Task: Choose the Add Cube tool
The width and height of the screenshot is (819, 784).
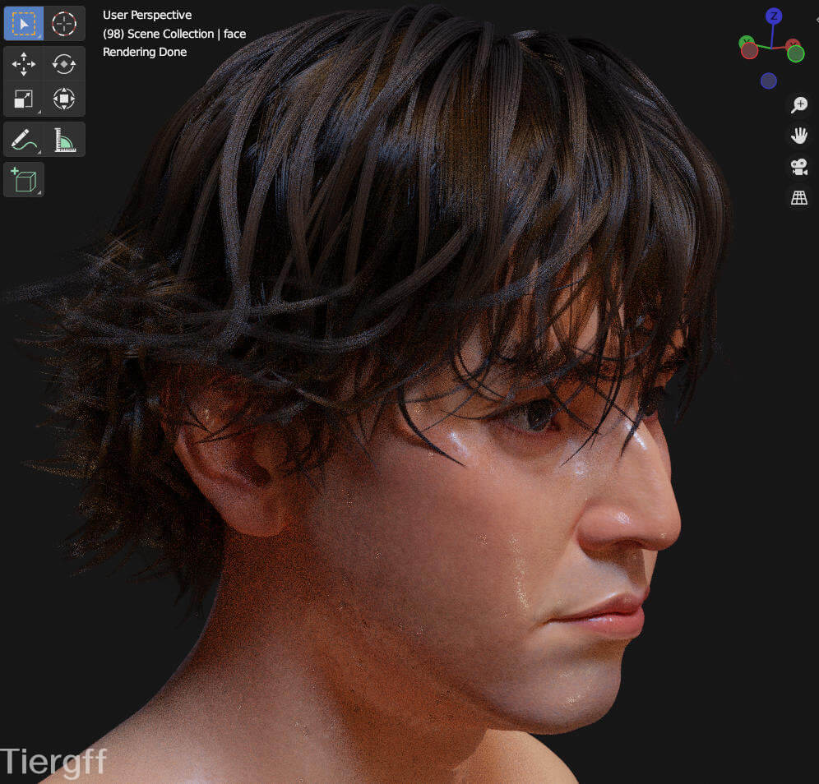Action: pyautogui.click(x=24, y=180)
